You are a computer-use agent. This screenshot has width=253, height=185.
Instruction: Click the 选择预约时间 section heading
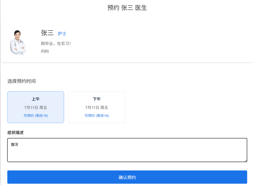pos(22,81)
